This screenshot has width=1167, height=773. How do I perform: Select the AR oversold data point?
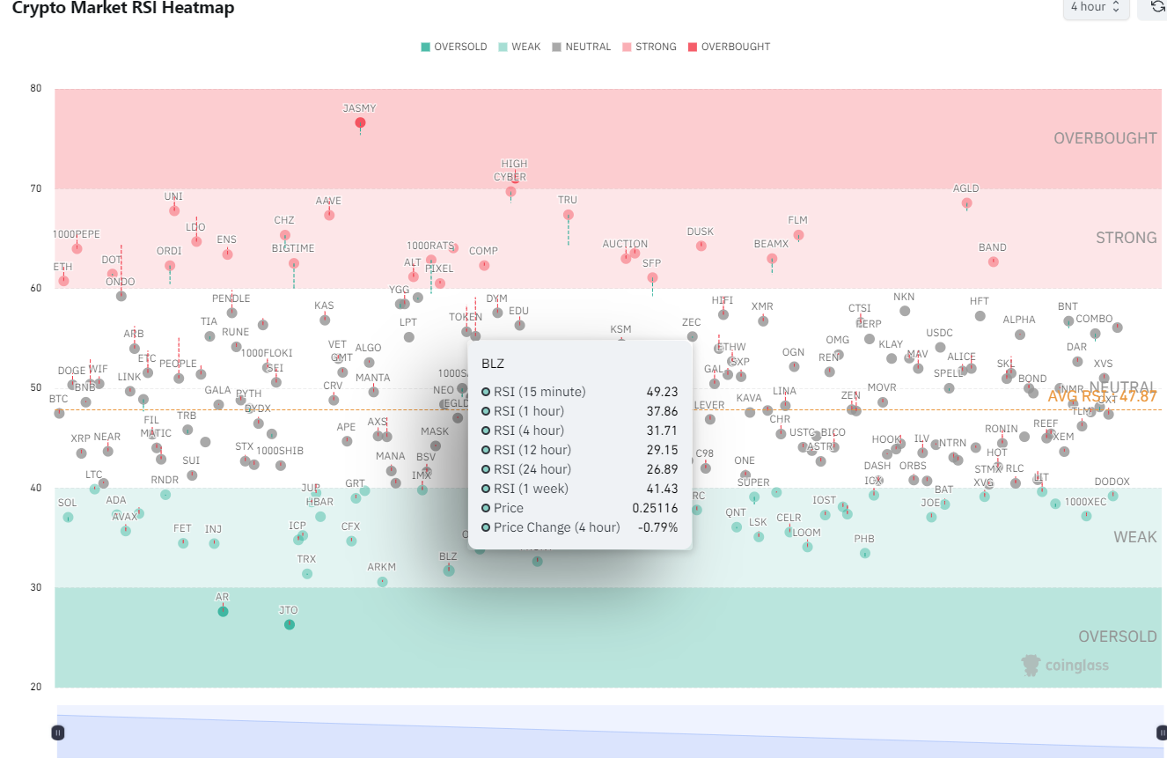point(223,611)
